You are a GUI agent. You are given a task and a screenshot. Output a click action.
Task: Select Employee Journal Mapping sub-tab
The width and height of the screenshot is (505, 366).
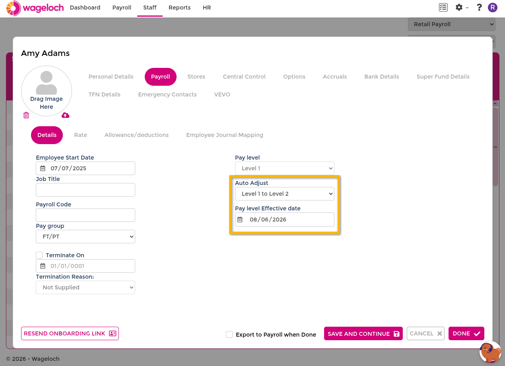225,135
